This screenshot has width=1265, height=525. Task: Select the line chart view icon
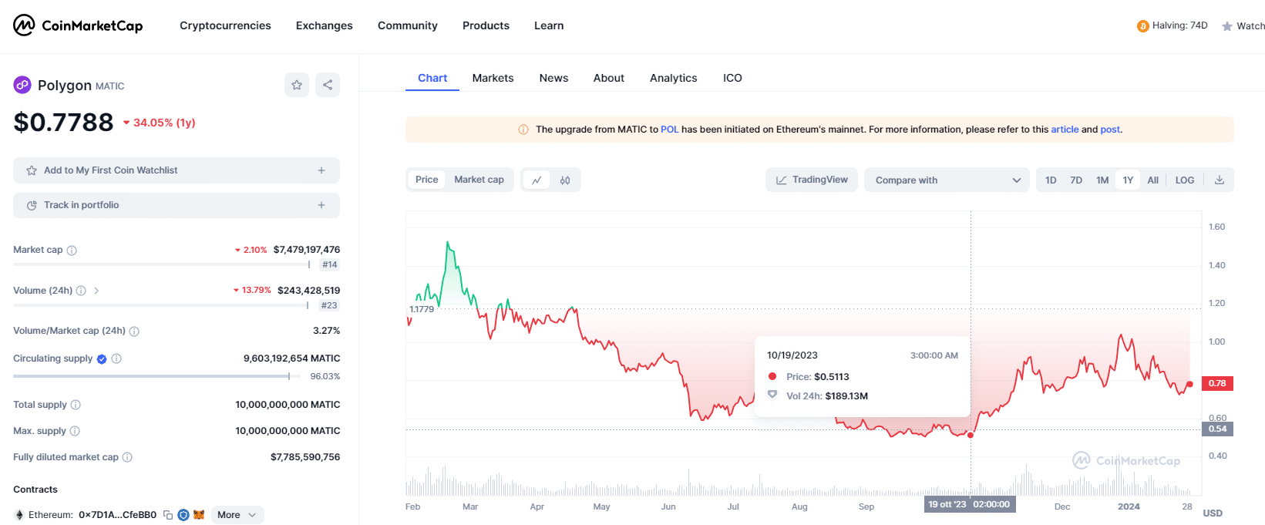coord(537,180)
